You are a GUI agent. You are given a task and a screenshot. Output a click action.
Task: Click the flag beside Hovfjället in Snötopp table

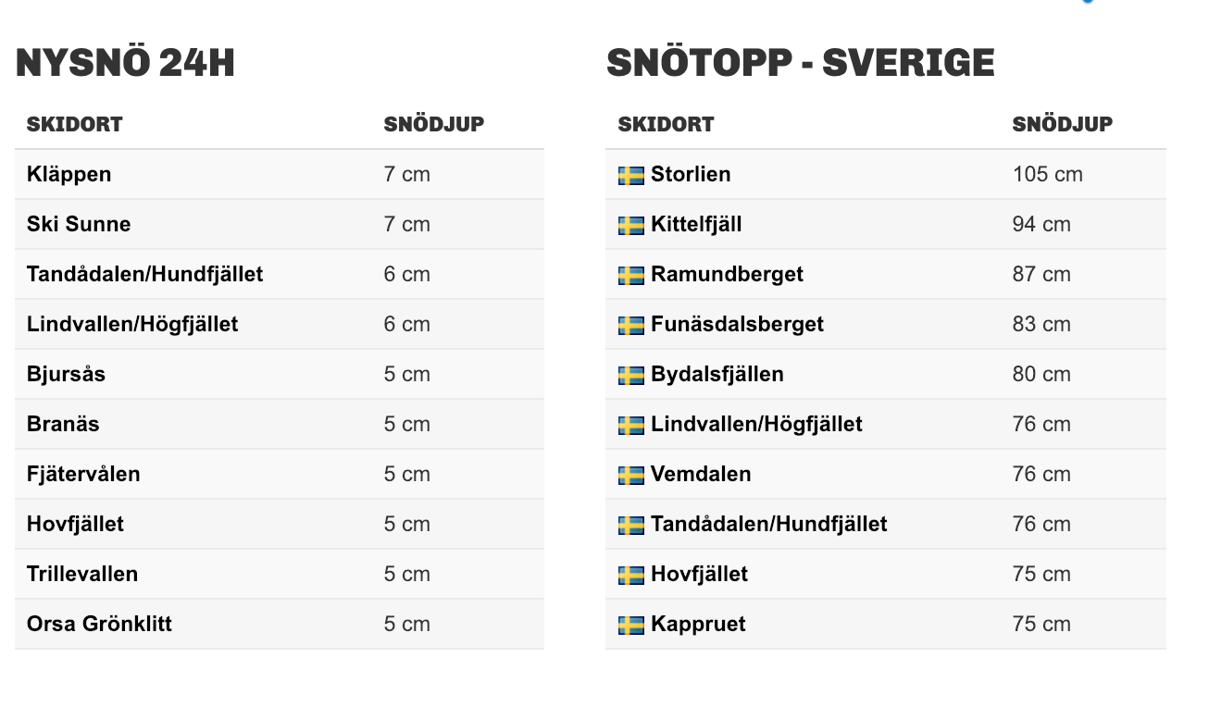pos(630,575)
